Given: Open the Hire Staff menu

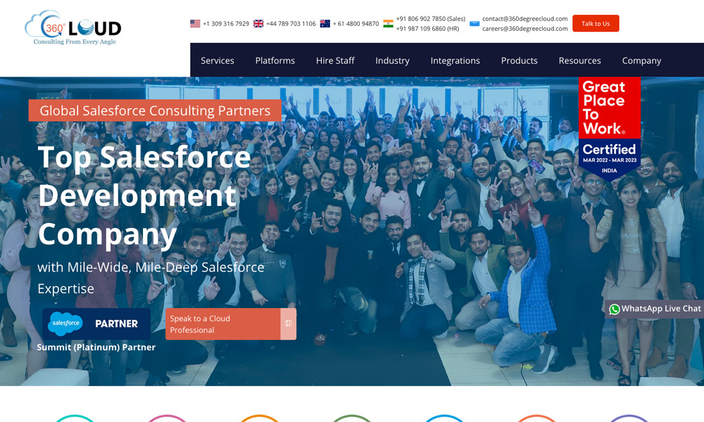Looking at the screenshot, I should [335, 60].
